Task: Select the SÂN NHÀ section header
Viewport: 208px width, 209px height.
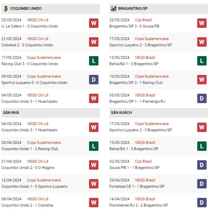Action: point(51,113)
